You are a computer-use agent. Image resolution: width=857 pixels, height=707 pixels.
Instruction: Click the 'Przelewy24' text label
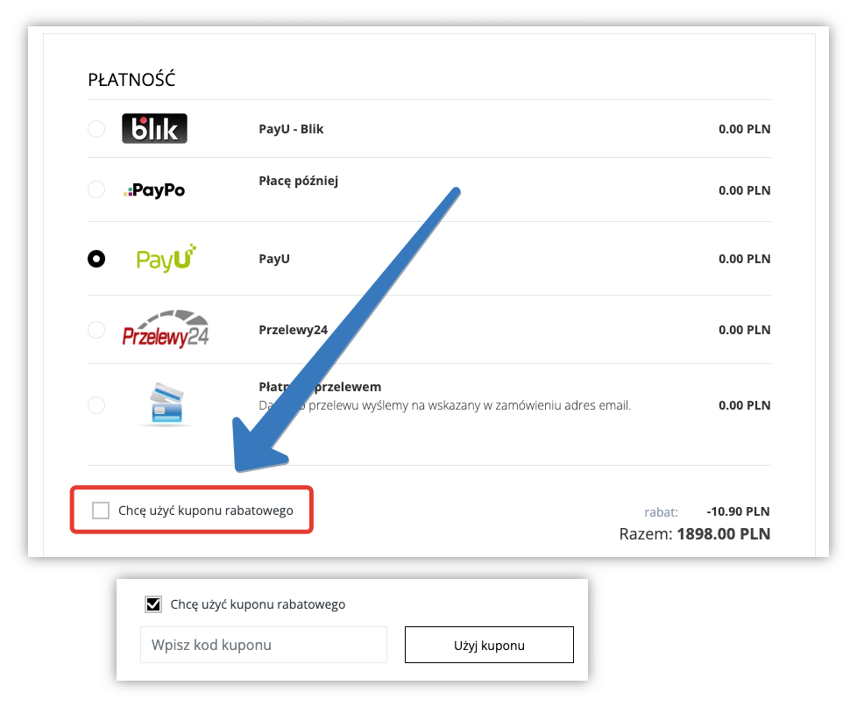click(x=293, y=330)
